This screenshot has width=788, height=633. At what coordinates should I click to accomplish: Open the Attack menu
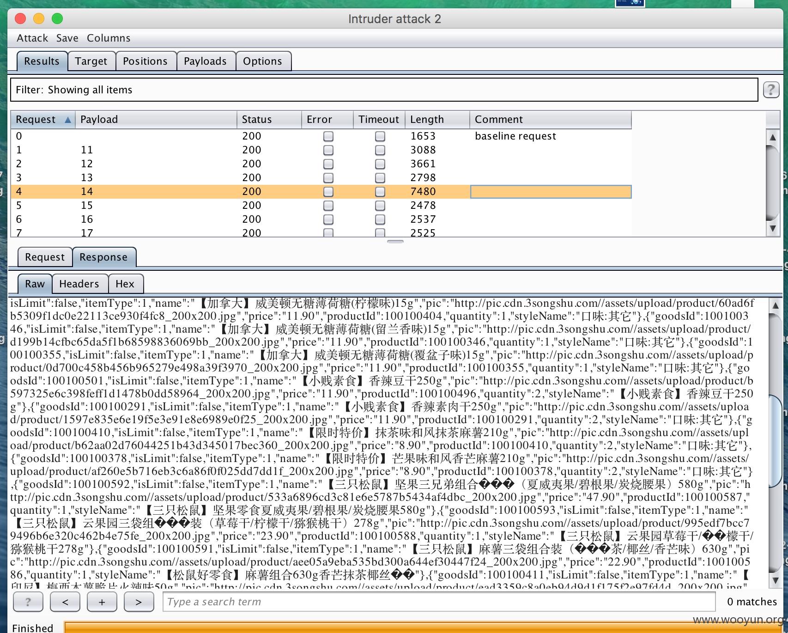click(32, 38)
